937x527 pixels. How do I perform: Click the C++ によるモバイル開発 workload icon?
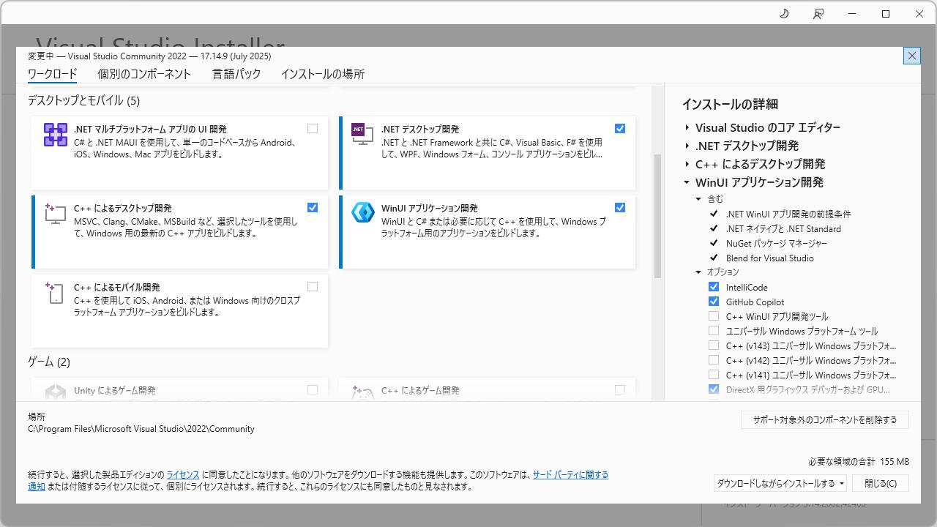pyautogui.click(x=56, y=293)
